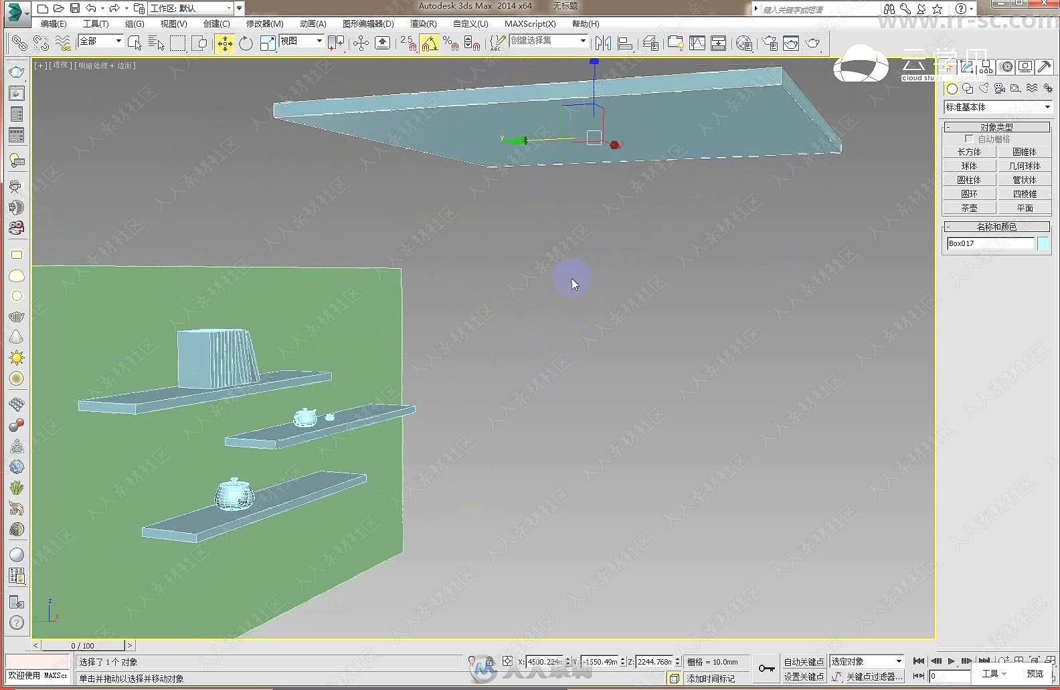
Task: Click the 设置关键点 button
Action: coord(804,676)
